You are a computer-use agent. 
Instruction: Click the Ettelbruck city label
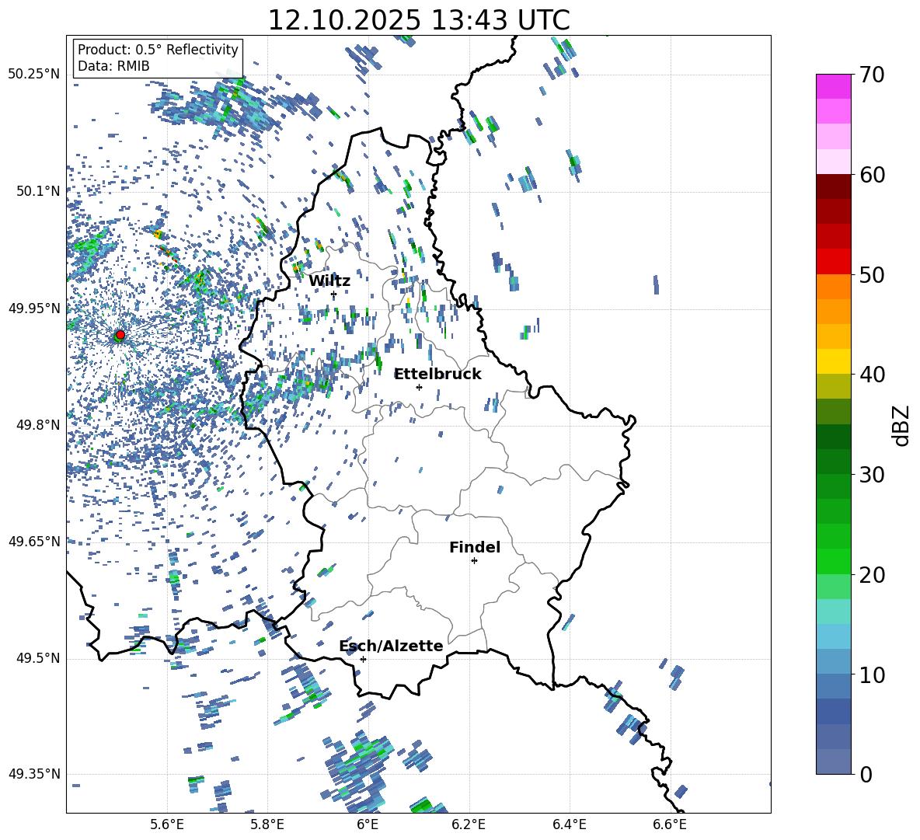437,375
